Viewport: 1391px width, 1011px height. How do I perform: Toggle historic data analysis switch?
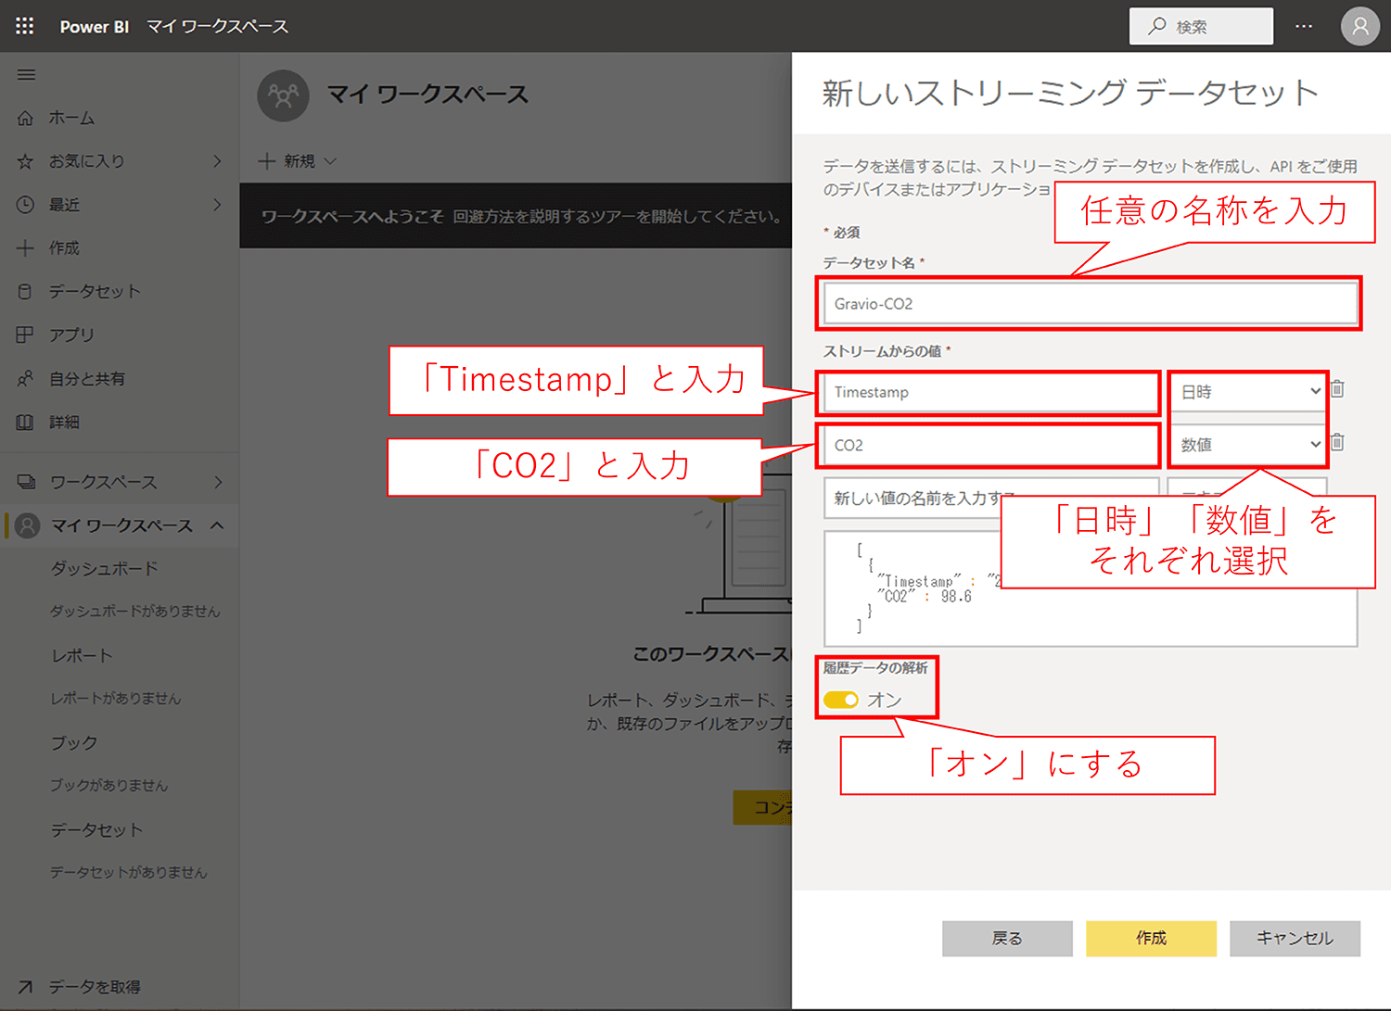click(x=841, y=700)
